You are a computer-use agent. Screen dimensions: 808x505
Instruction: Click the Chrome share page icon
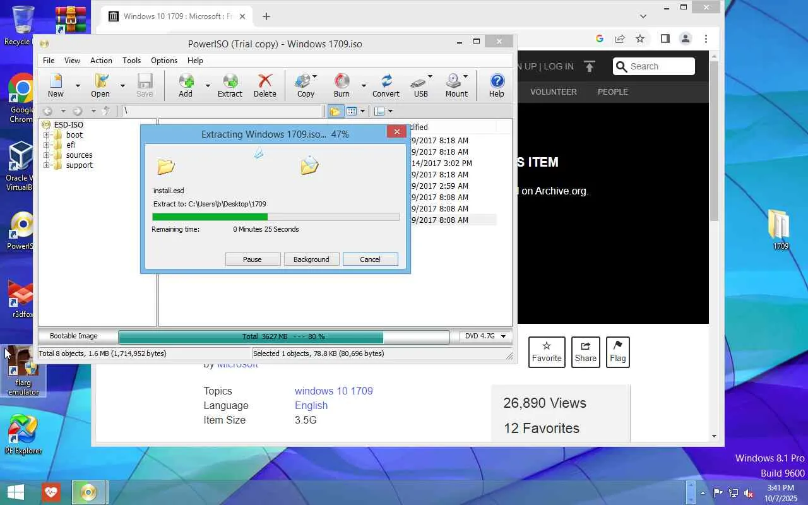[620, 39]
